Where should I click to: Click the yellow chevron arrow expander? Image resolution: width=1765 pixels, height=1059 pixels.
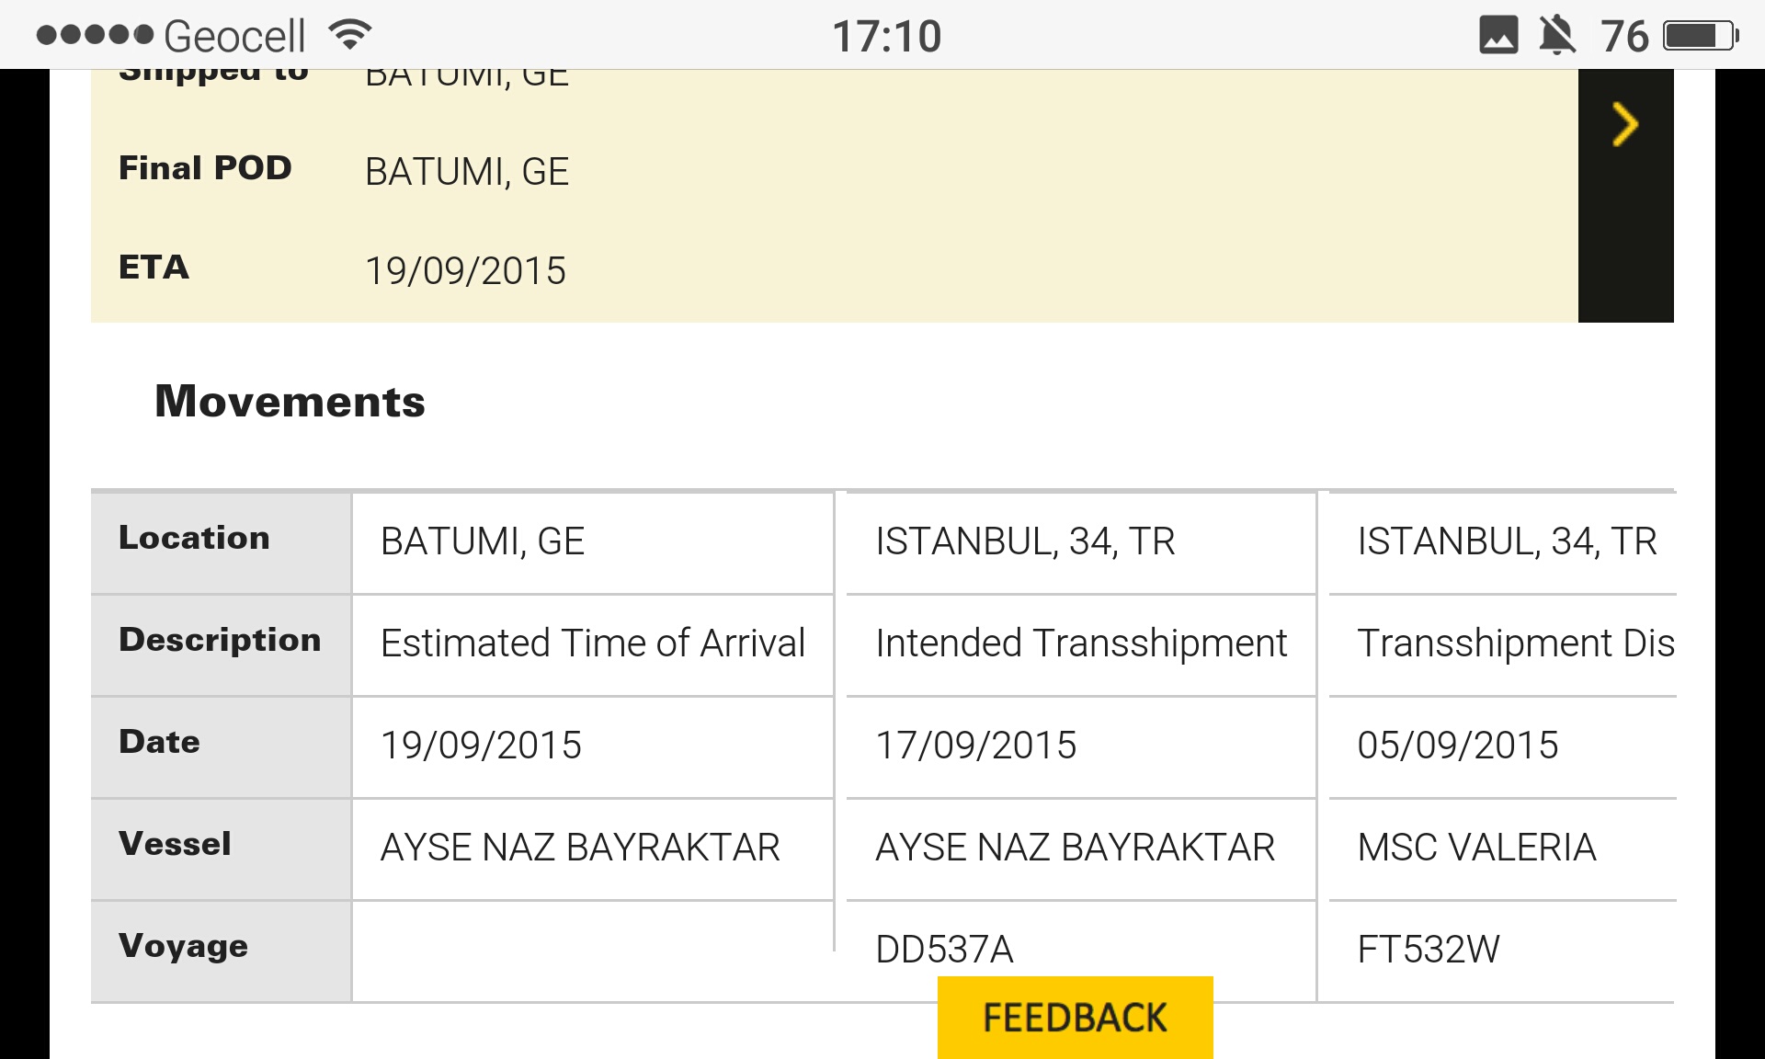pyautogui.click(x=1624, y=125)
